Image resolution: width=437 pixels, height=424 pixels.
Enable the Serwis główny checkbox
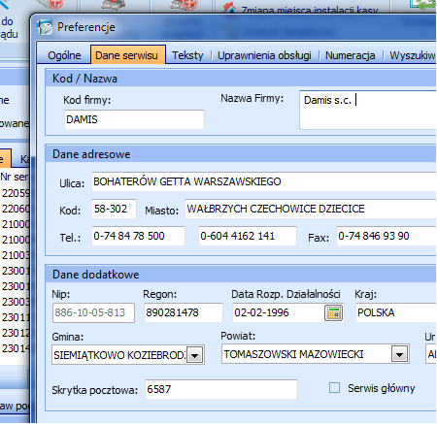[x=334, y=387]
